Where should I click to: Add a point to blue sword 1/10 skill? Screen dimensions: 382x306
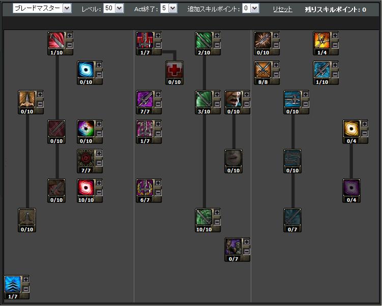coord(335,65)
